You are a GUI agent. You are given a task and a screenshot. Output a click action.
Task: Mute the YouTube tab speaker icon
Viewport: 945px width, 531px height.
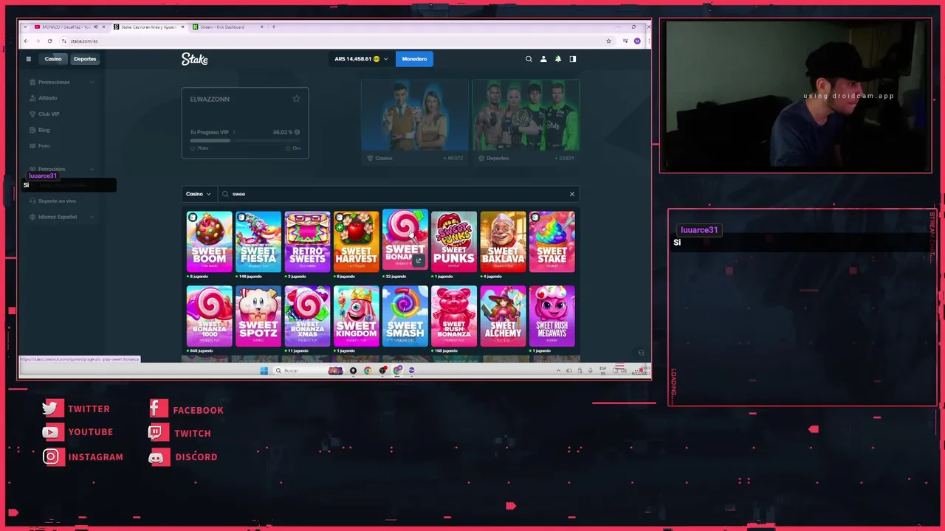(x=95, y=27)
